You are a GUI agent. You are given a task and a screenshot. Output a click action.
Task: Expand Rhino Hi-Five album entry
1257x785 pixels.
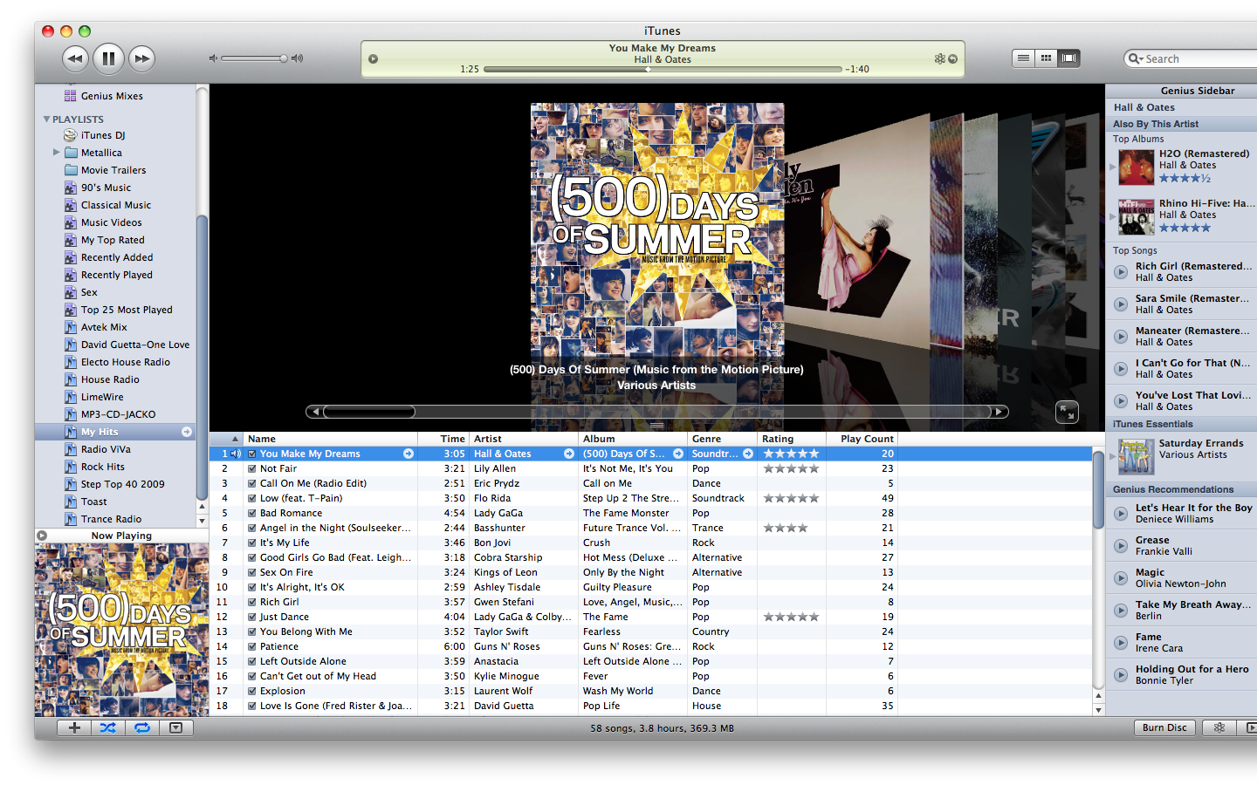[x=1112, y=216]
